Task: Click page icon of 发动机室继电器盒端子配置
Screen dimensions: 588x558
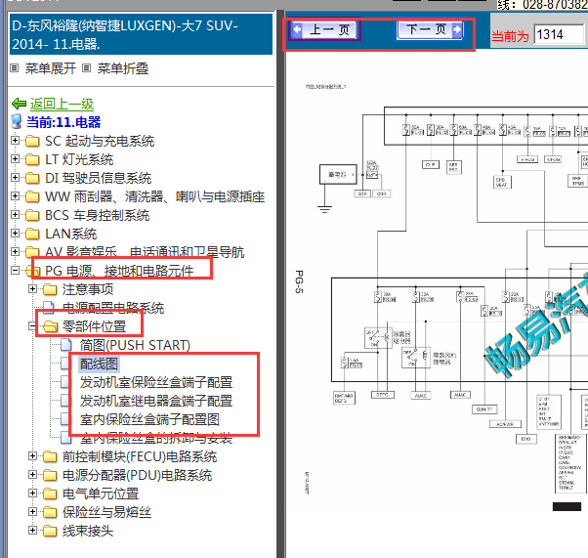Action: coord(66,401)
